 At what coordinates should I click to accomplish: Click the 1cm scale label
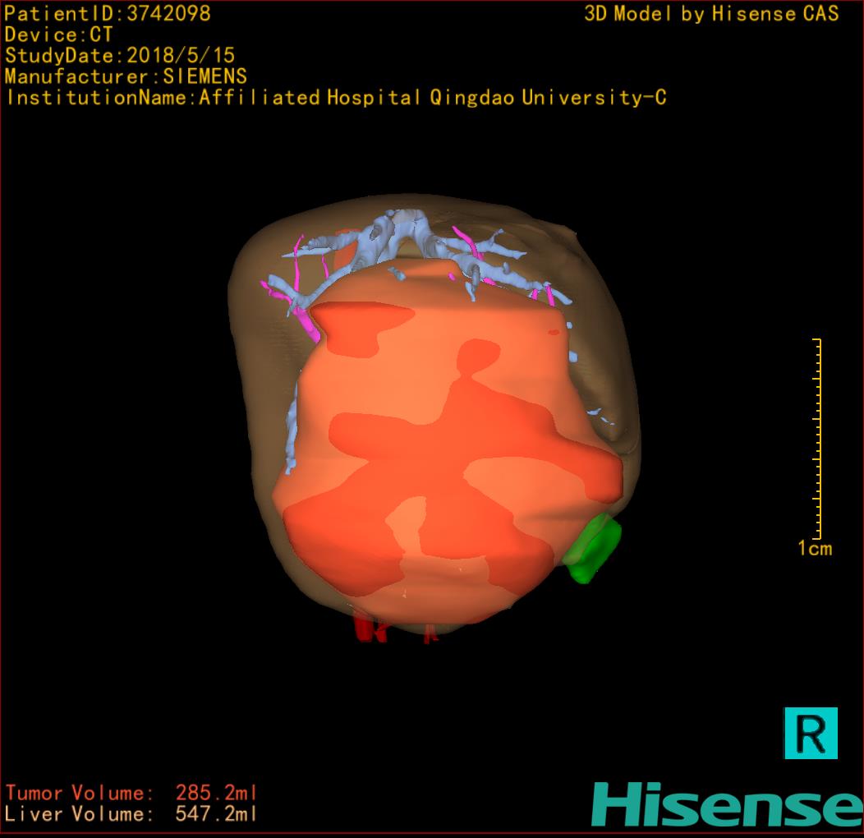point(815,549)
